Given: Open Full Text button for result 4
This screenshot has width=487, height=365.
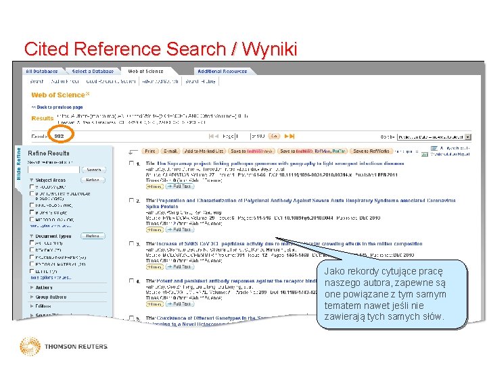Looking at the screenshot, I should pos(180,304).
